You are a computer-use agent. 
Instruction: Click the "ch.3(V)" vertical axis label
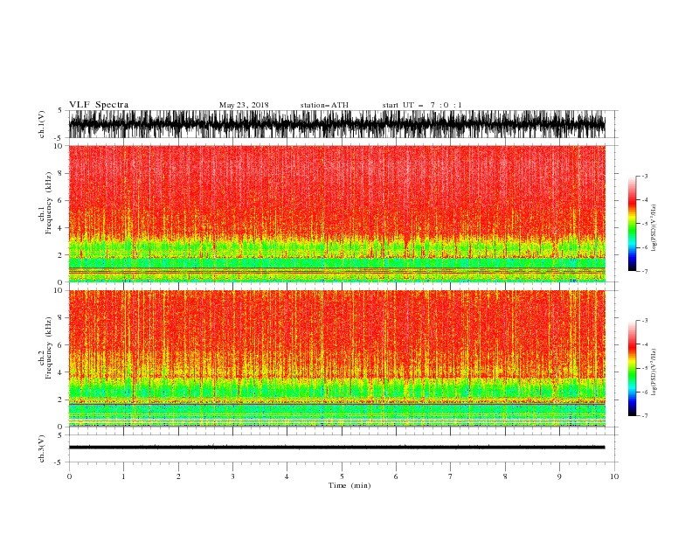(42, 448)
